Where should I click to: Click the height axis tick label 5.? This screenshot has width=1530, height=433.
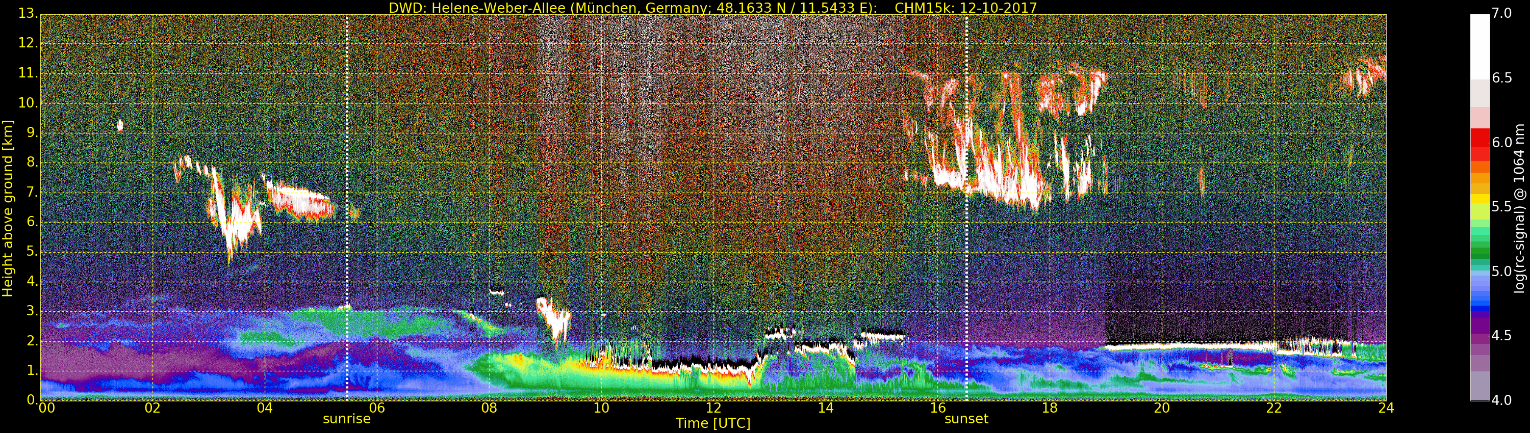click(x=32, y=252)
